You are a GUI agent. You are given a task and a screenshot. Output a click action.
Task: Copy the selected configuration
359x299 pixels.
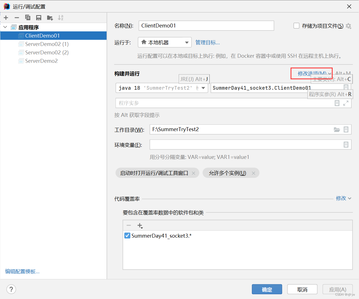[28, 18]
